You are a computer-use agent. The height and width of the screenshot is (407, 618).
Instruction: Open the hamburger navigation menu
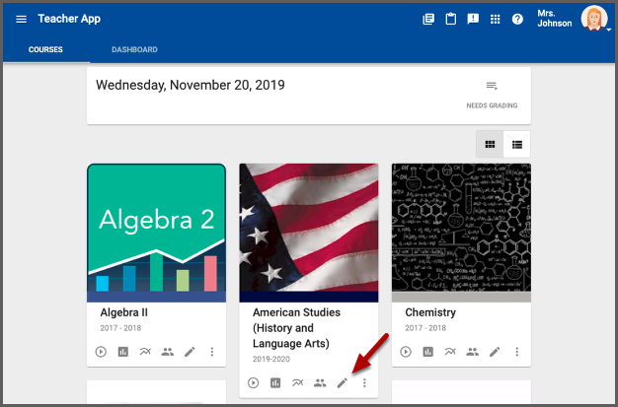pos(21,19)
